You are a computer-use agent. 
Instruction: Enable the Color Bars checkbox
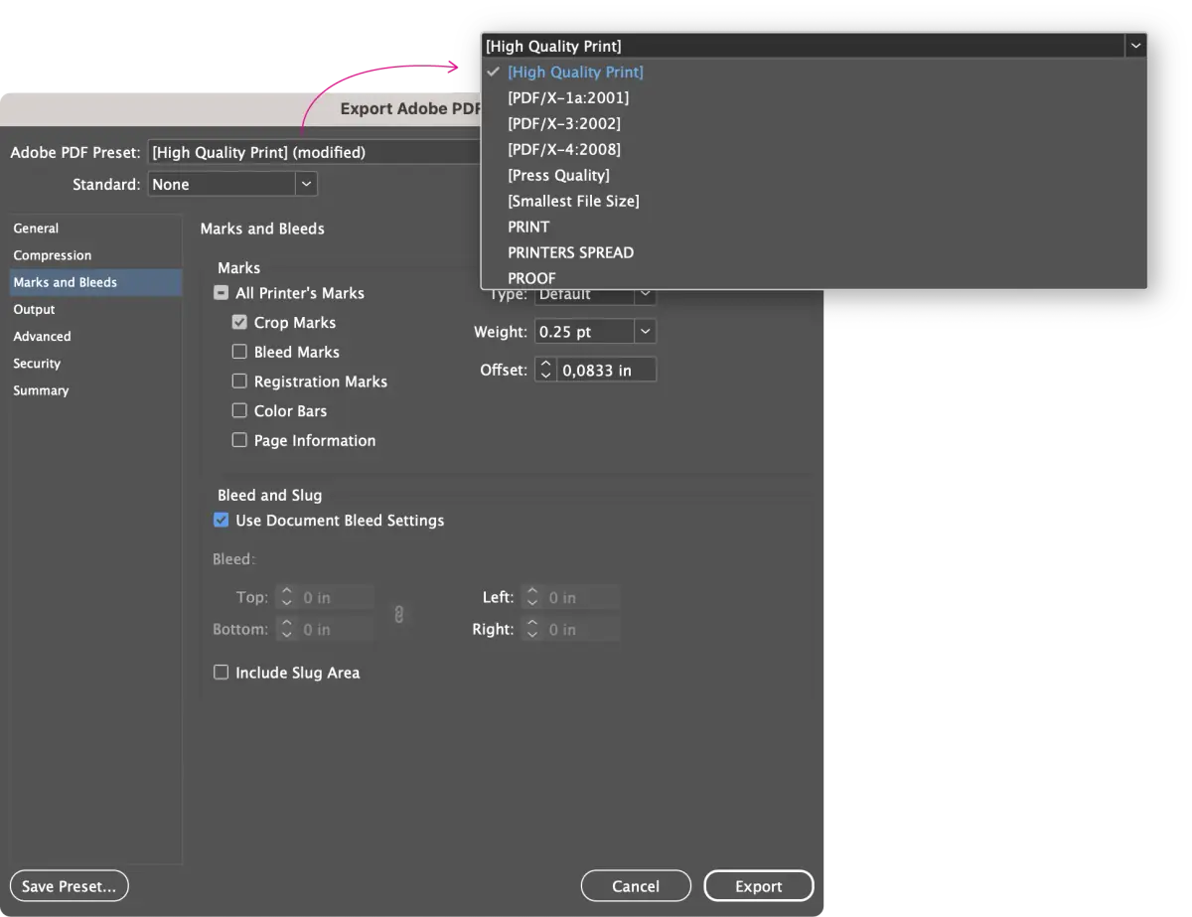click(x=239, y=410)
